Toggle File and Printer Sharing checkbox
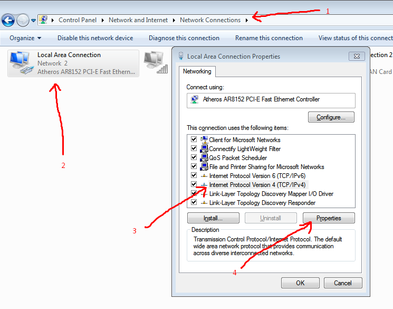The image size is (393, 309). tap(194, 166)
